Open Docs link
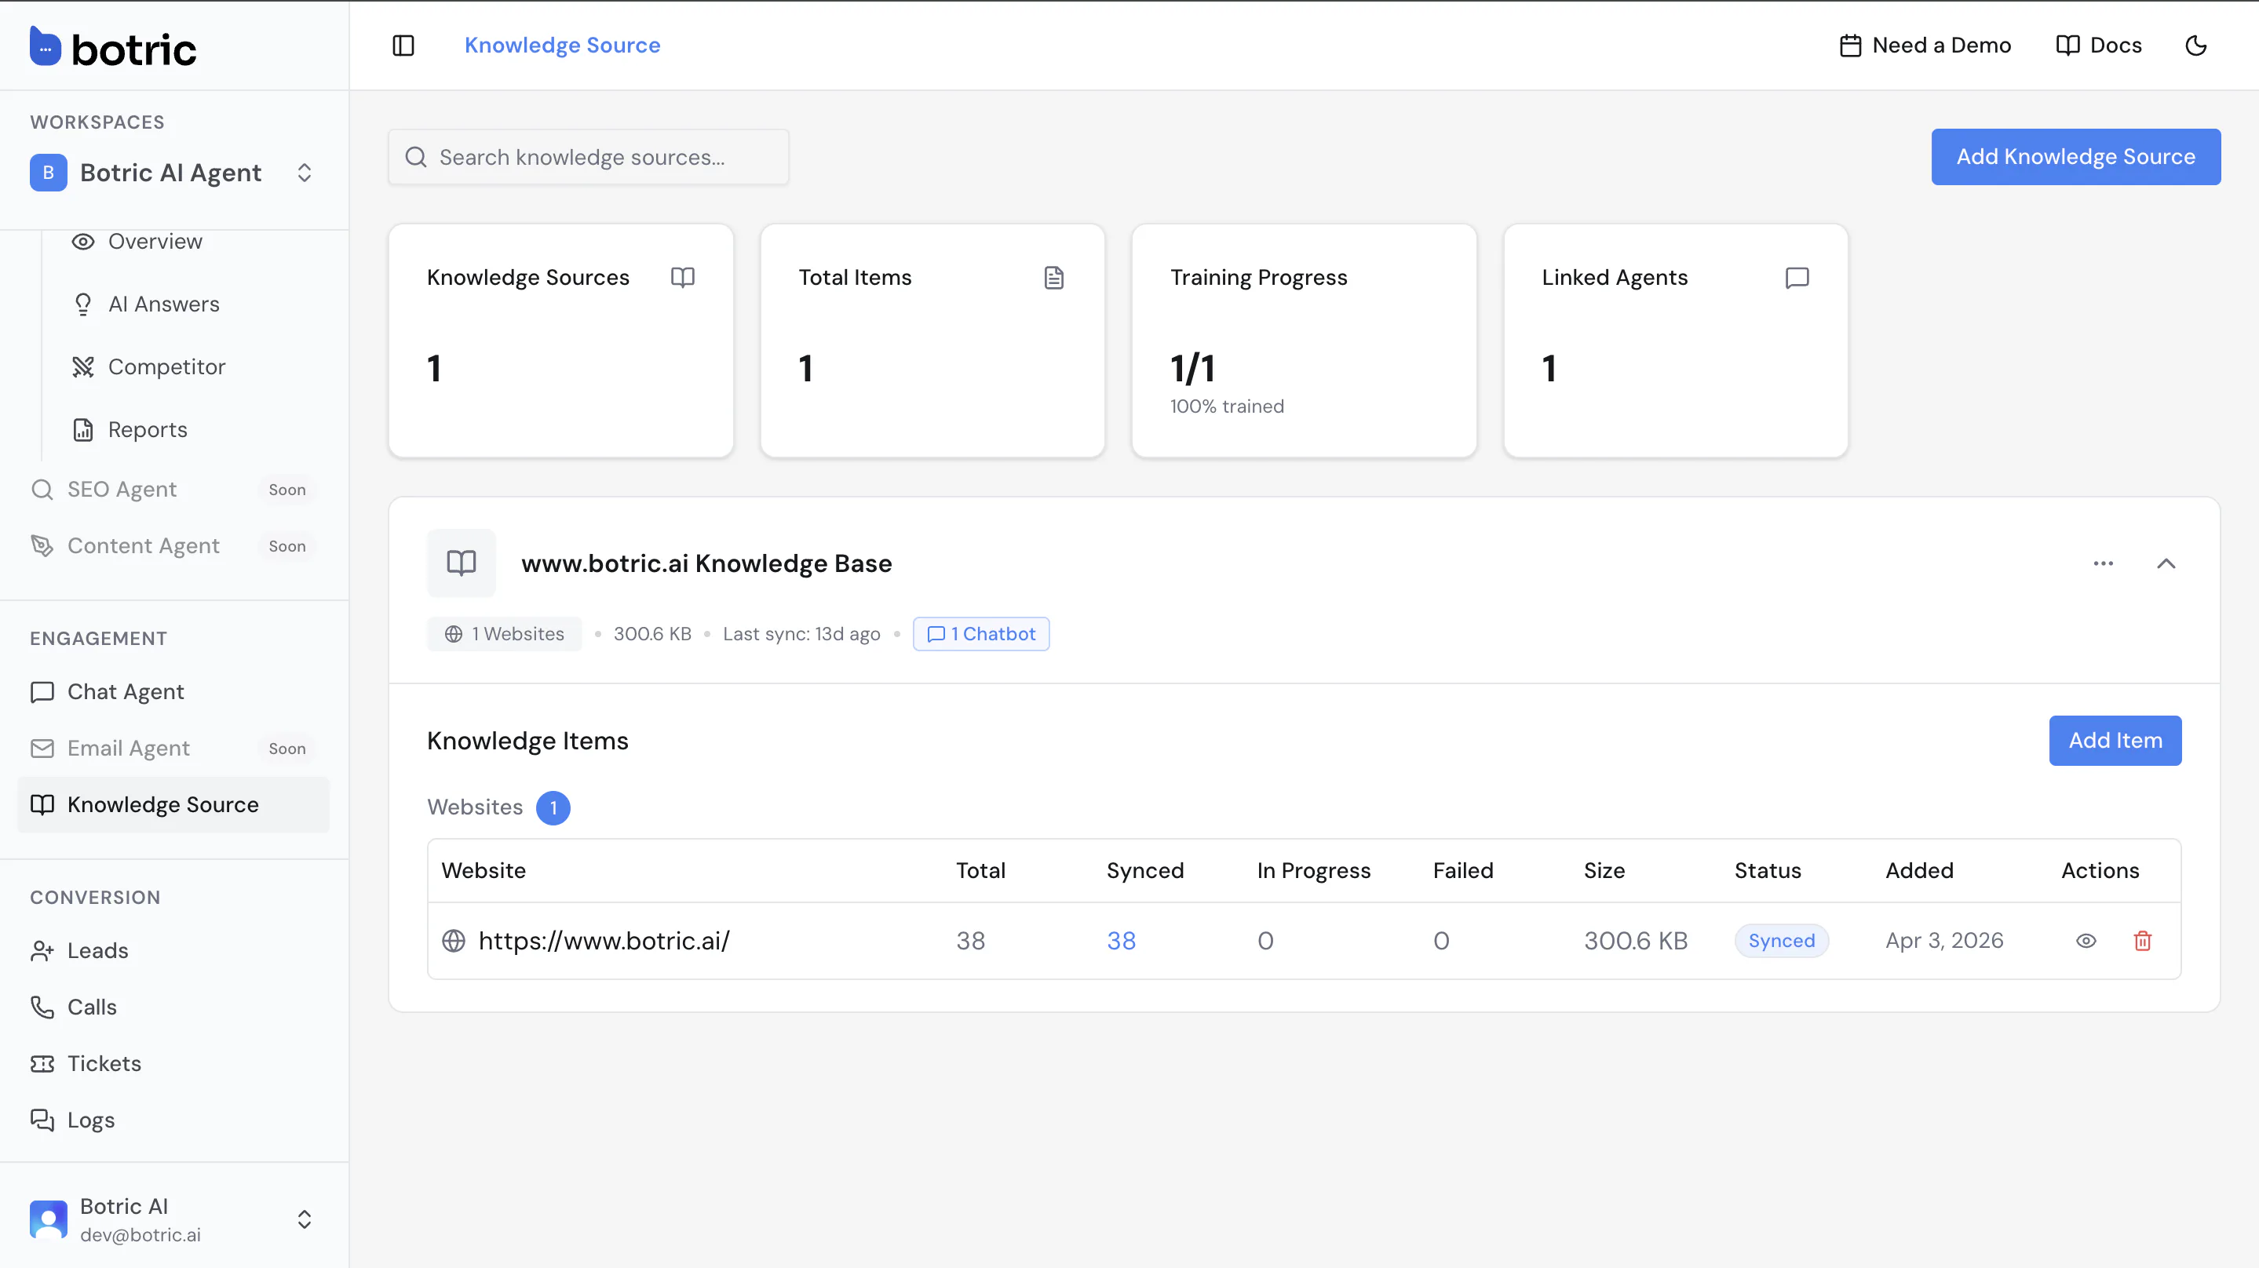 pos(2100,46)
